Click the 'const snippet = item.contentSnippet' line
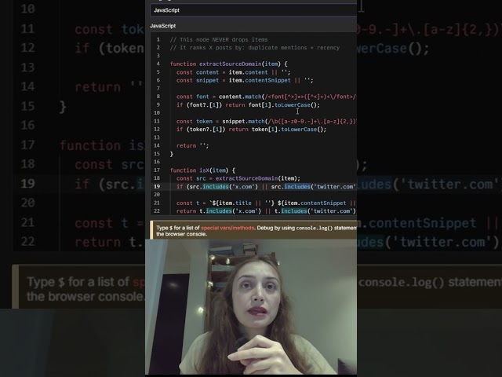The image size is (502, 377). (x=245, y=80)
